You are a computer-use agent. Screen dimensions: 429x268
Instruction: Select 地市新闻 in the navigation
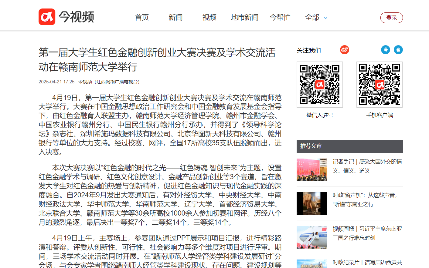(x=245, y=18)
